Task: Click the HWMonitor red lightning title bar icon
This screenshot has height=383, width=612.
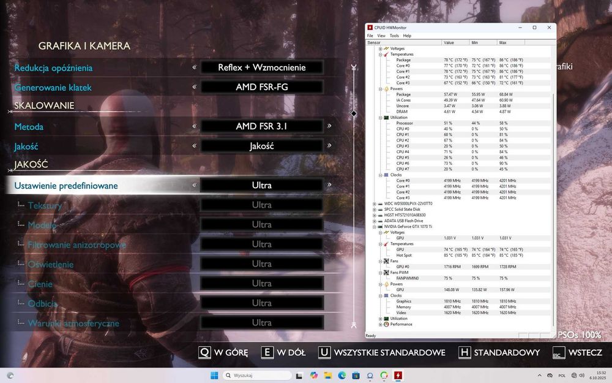Action: (370, 28)
